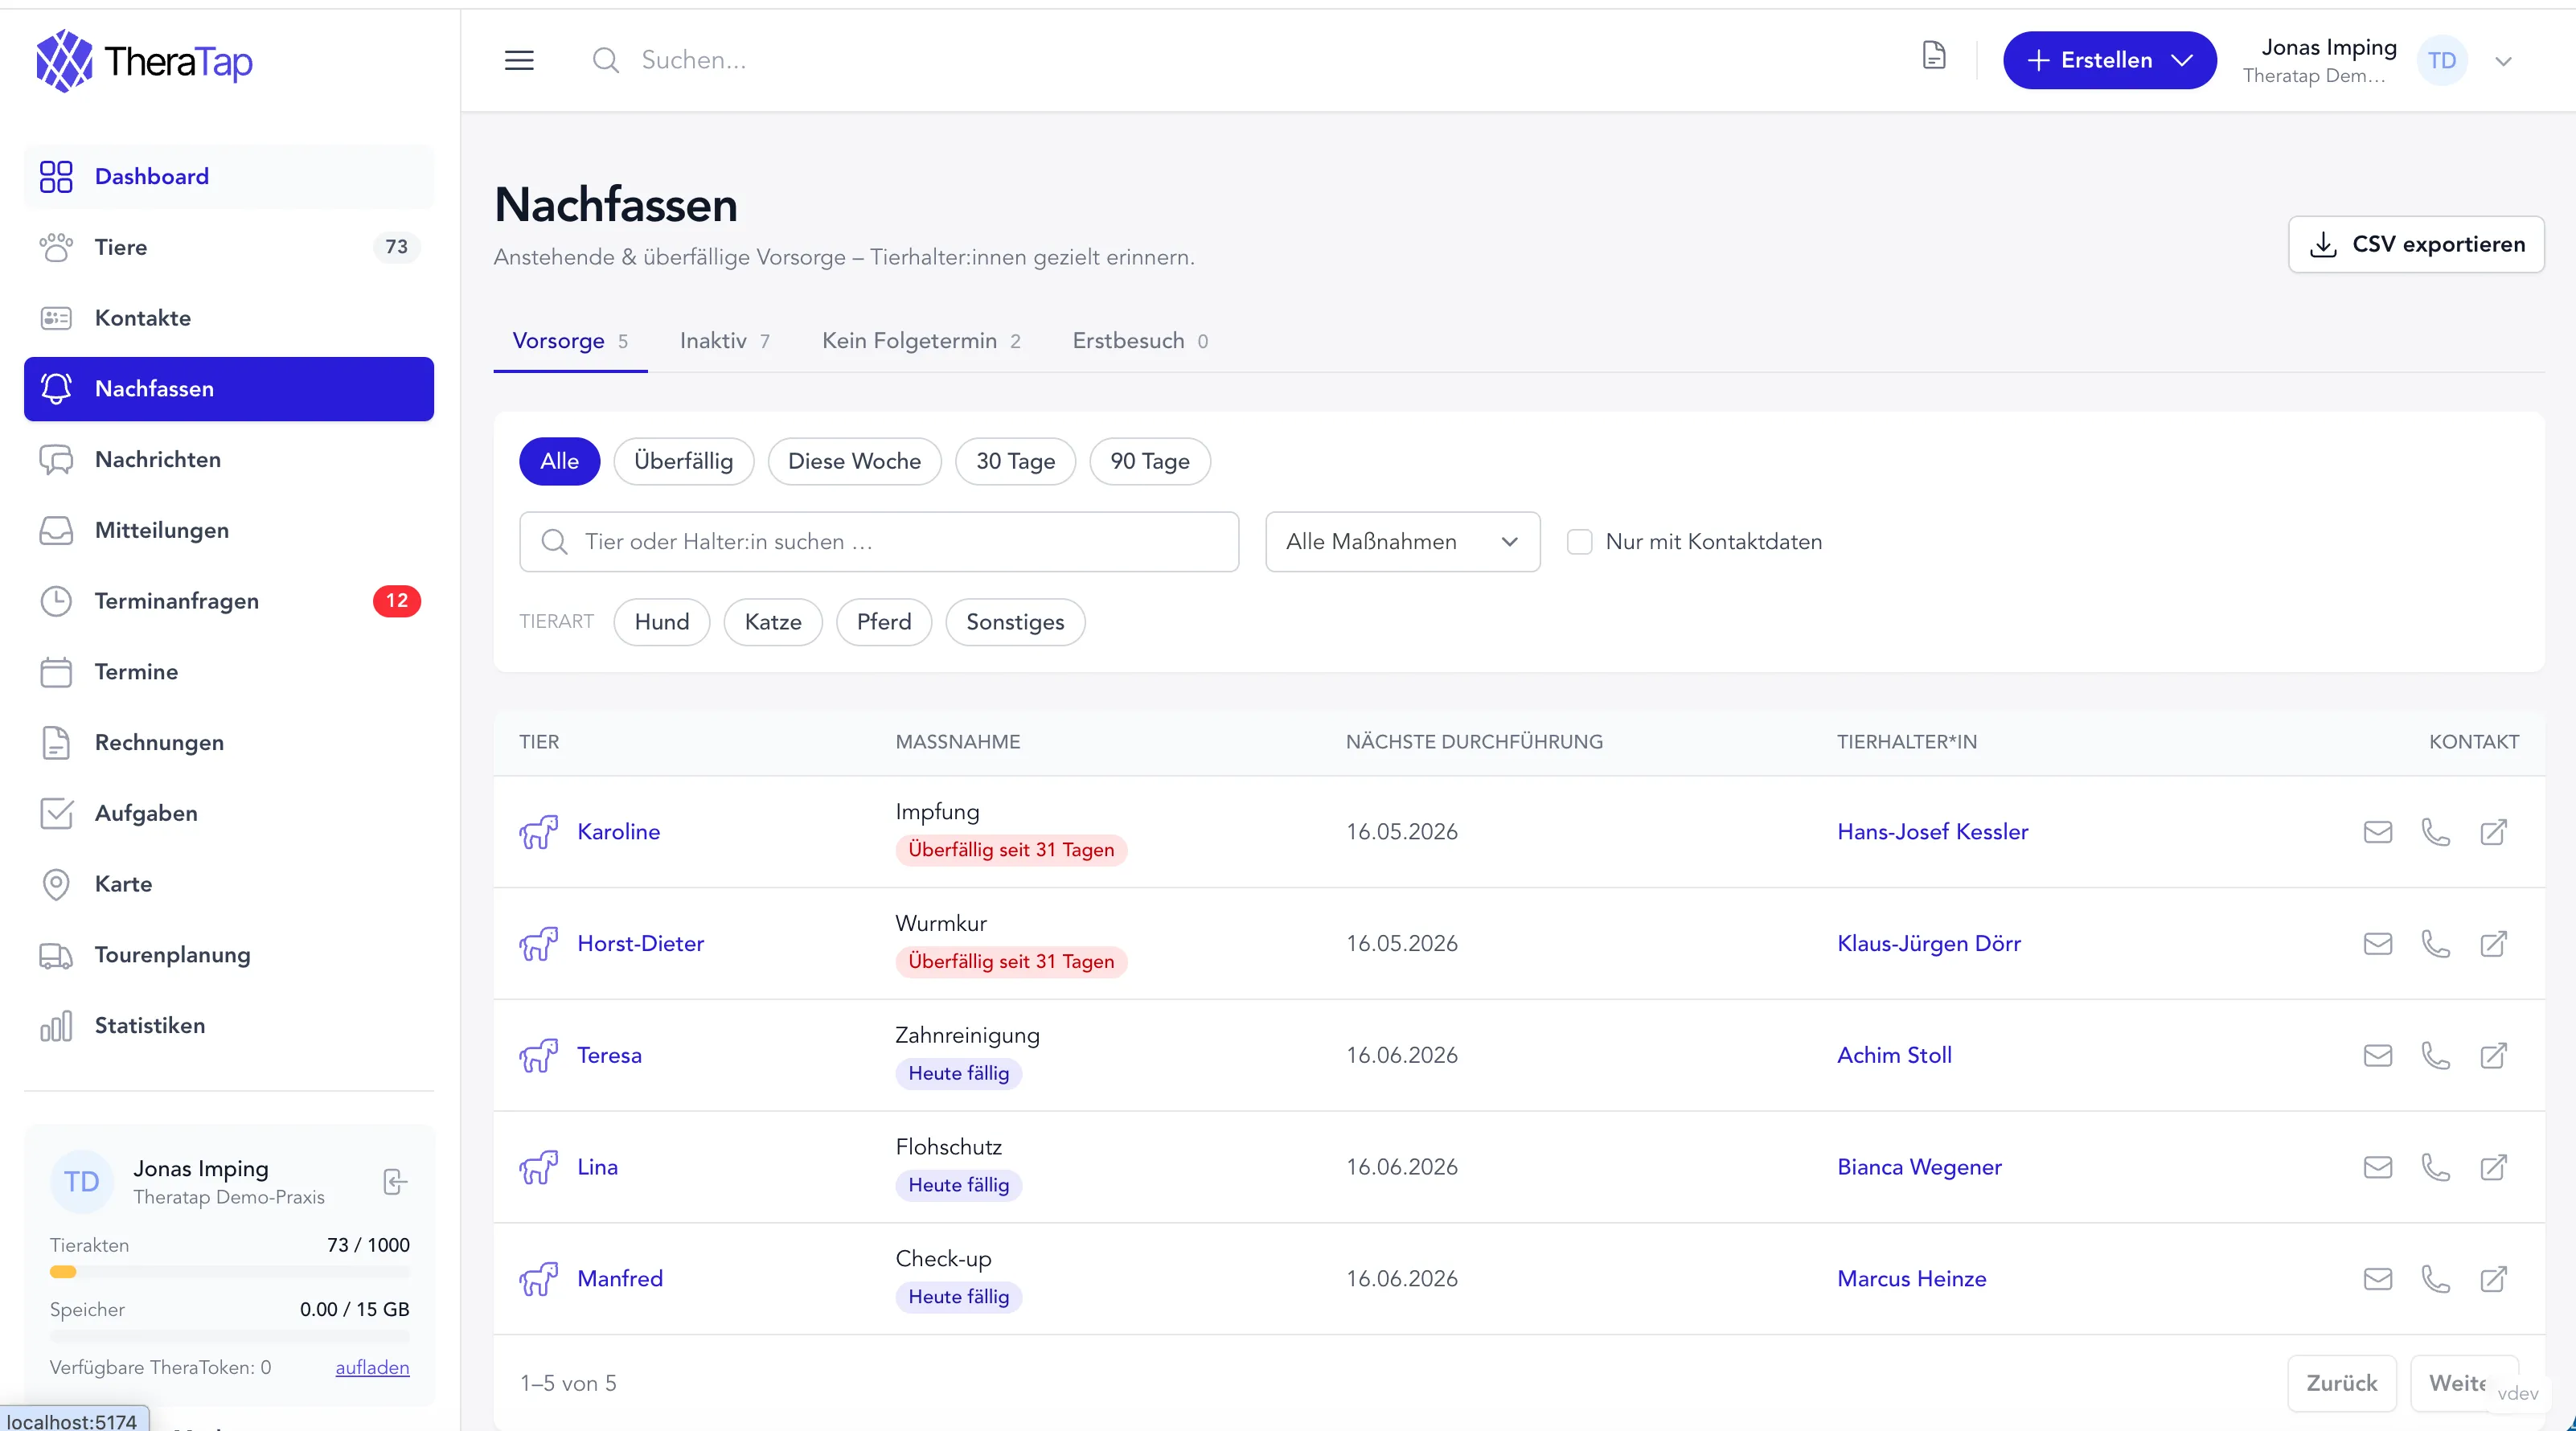Click CSV exportieren button

pos(2417,244)
